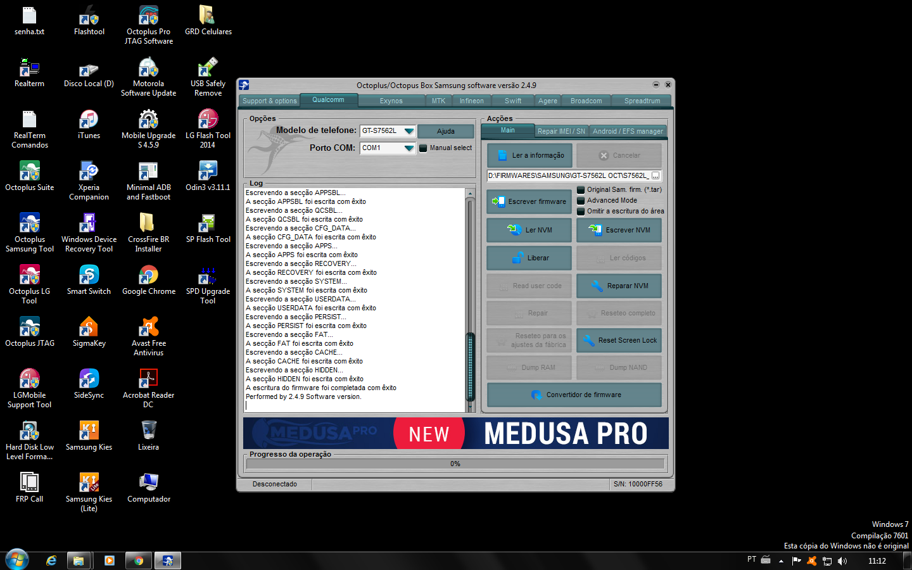Switch to Exynos tab

tap(391, 101)
